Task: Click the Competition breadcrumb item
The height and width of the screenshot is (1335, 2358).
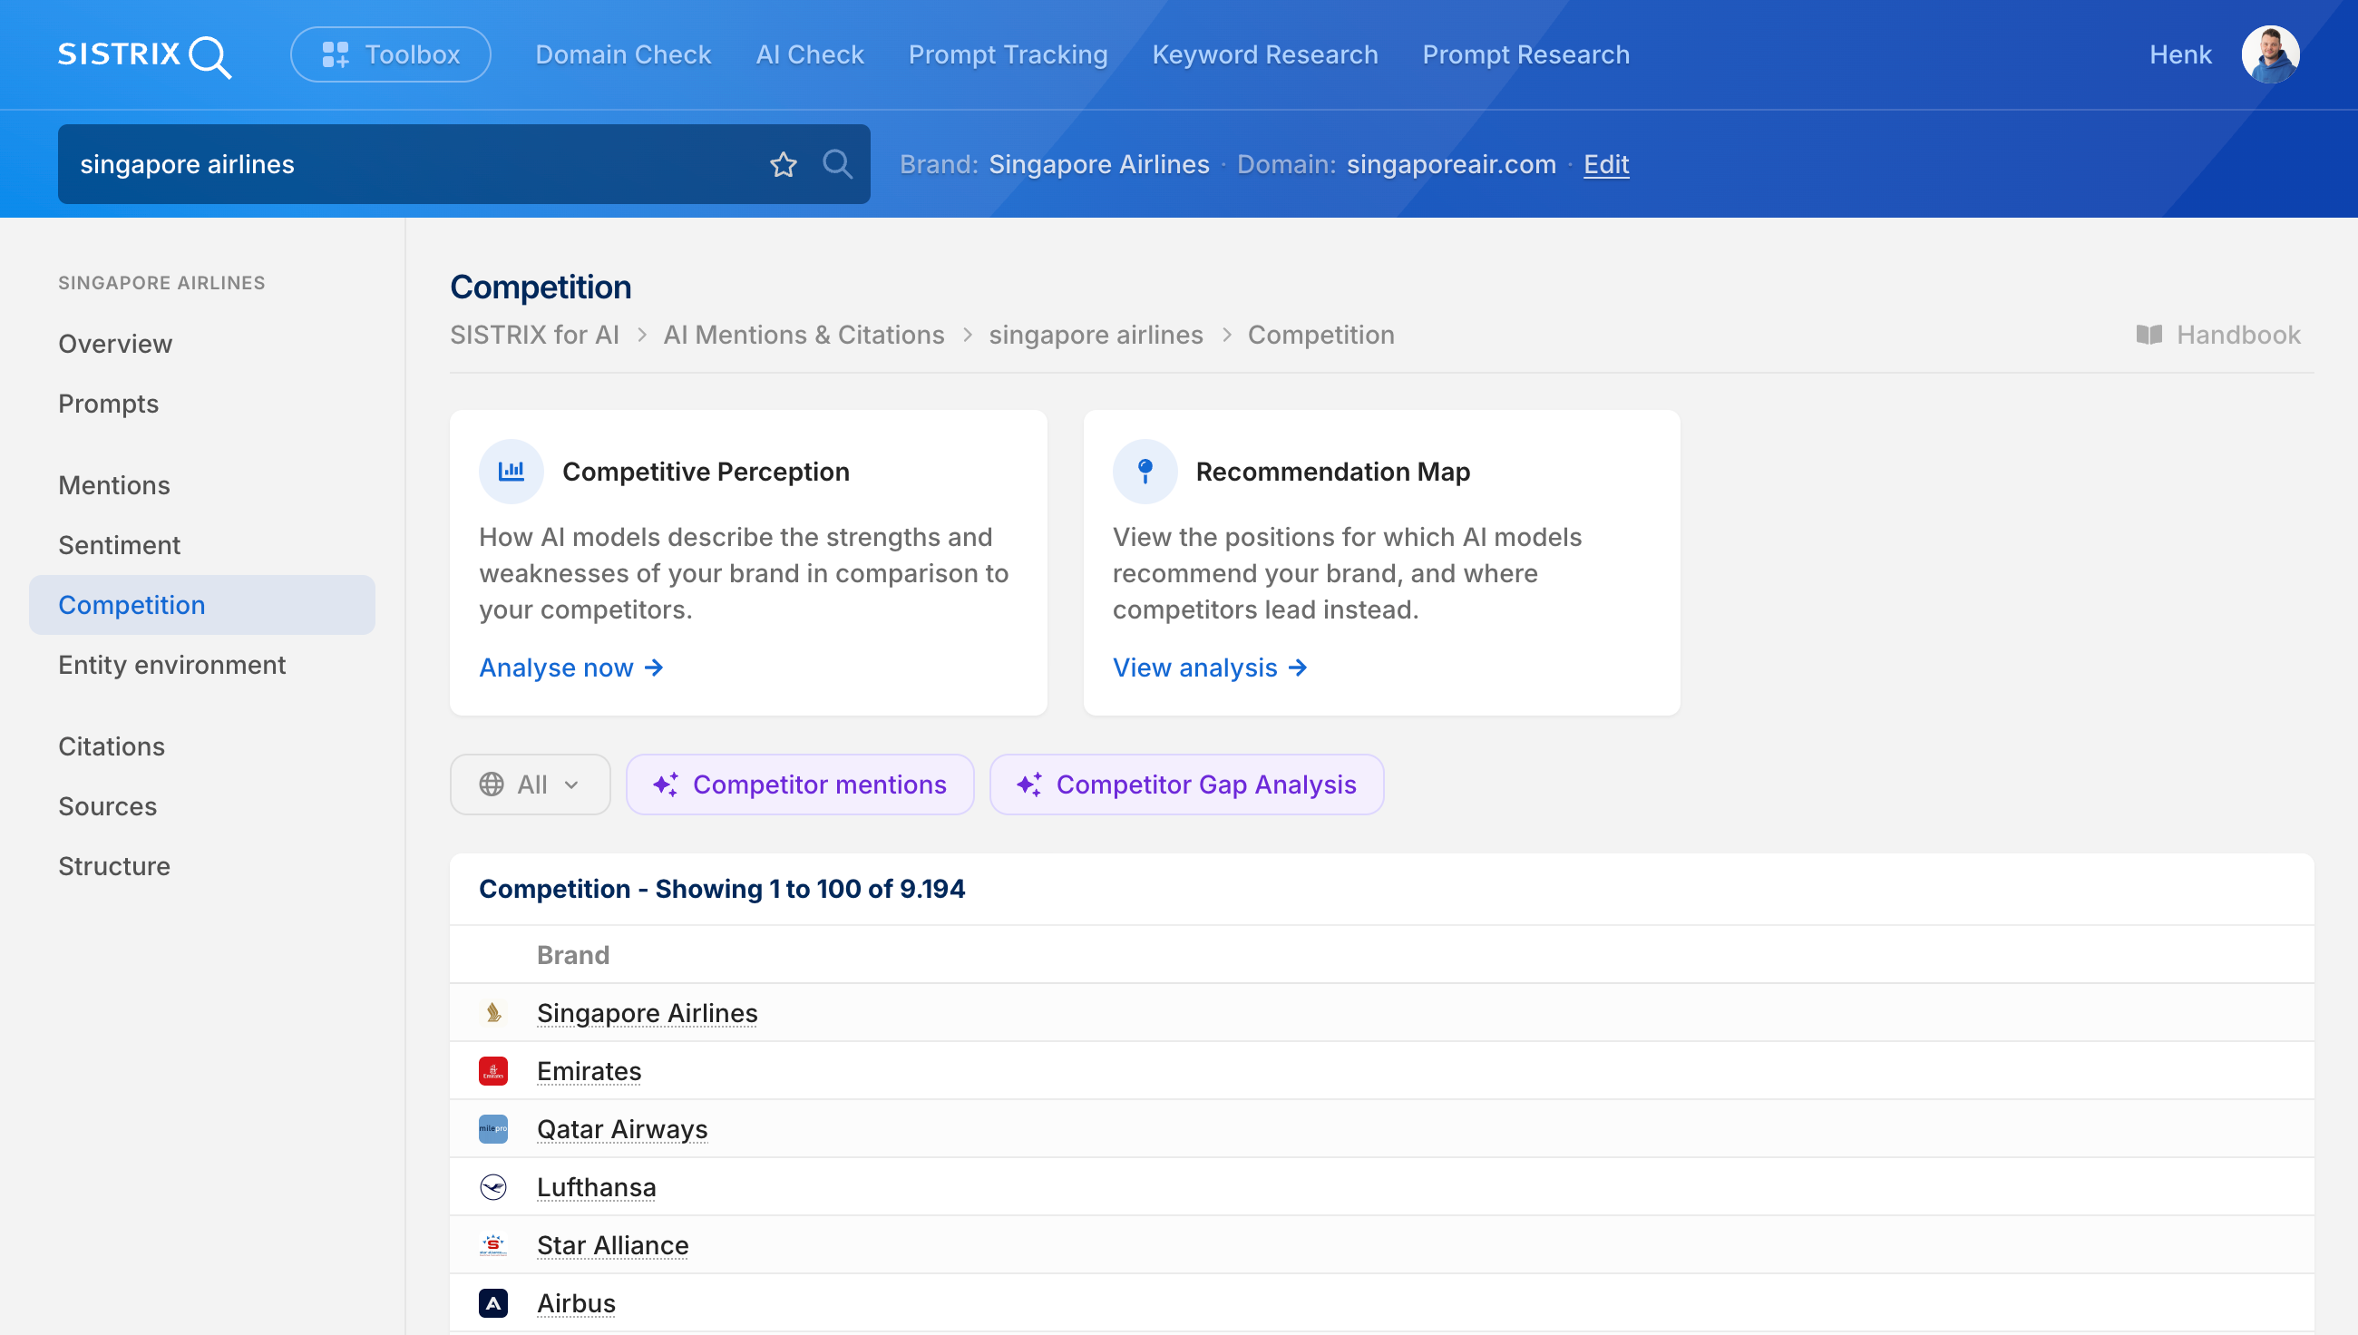Action: coord(1321,335)
